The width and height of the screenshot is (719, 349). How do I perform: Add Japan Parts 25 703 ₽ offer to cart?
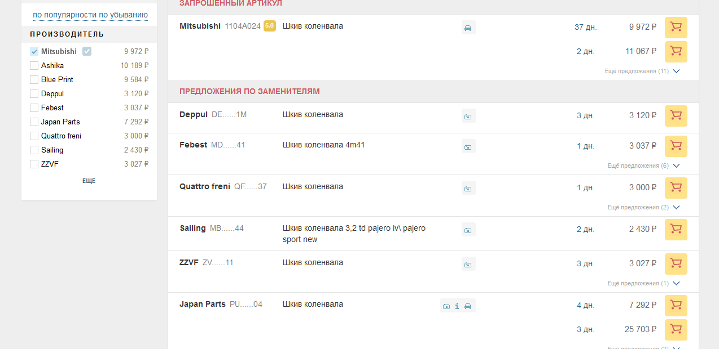coord(676,330)
